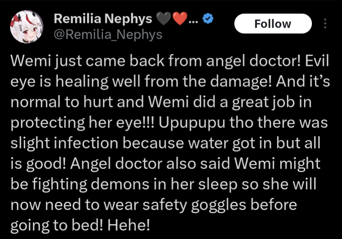Click the blue verified badge
This screenshot has width=342, height=239.
click(208, 19)
